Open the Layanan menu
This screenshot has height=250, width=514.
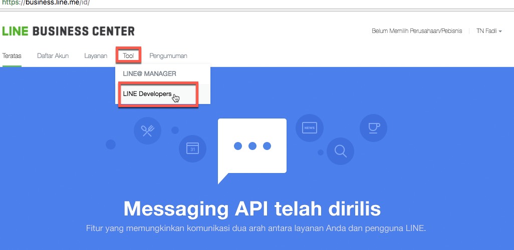(96, 55)
